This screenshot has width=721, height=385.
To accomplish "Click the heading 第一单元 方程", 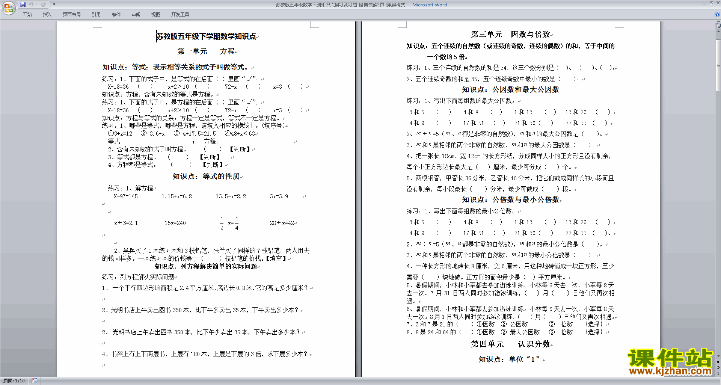I will [x=206, y=51].
